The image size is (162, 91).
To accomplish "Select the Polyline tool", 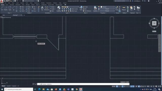I will (6, 8).
